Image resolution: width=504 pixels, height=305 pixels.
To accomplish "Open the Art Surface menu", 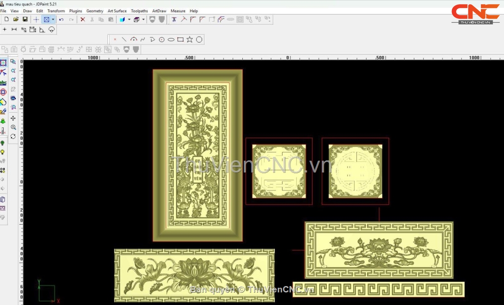I will (x=117, y=11).
